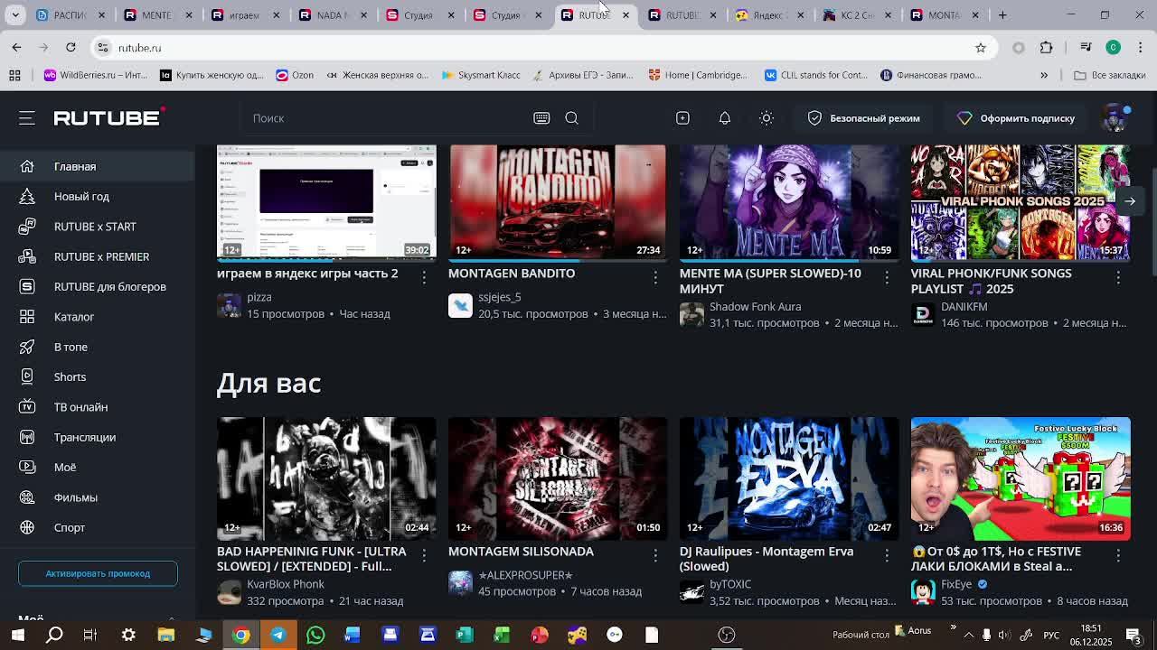This screenshot has width=1157, height=650.
Task: Open notifications bell
Action: point(724,118)
